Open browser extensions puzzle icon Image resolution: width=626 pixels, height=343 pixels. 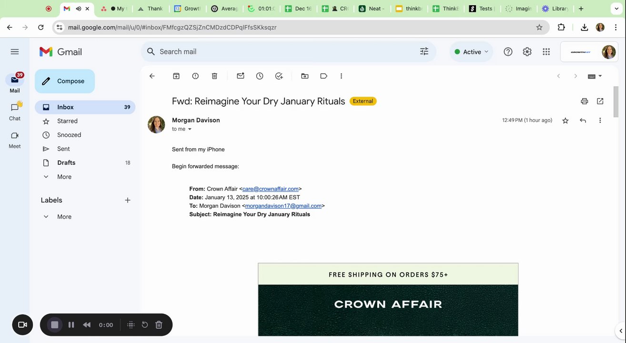pos(561,28)
